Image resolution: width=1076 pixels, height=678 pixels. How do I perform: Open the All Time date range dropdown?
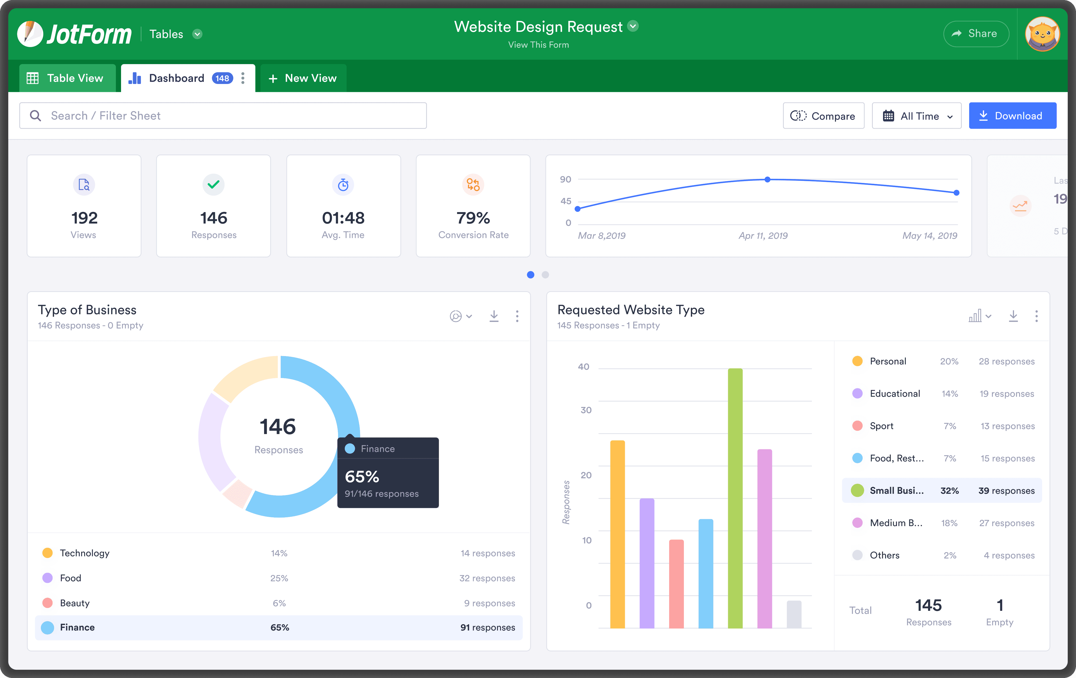point(916,116)
